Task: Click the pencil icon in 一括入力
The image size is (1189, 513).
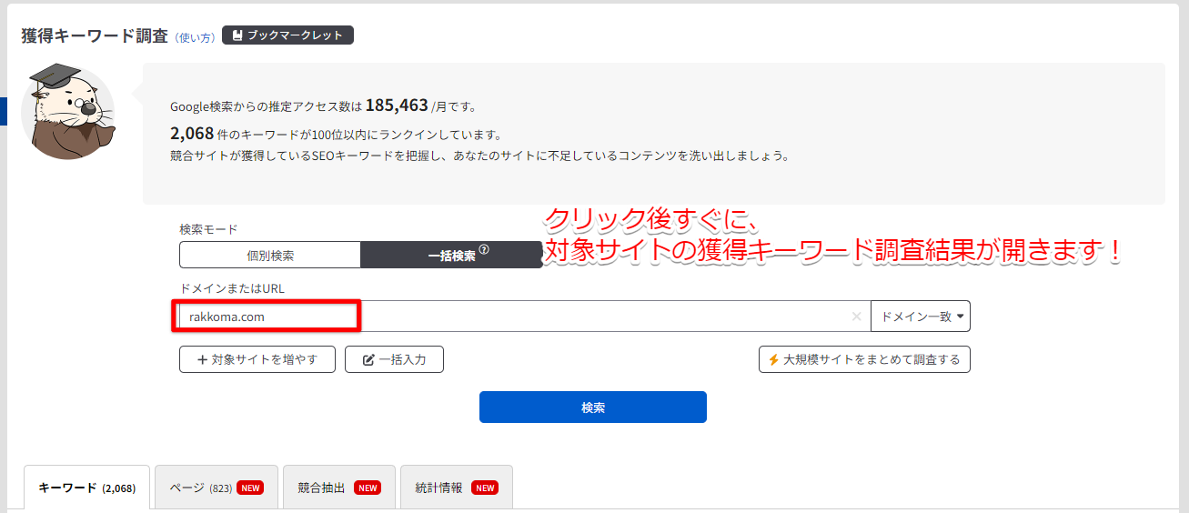Action: tap(368, 359)
